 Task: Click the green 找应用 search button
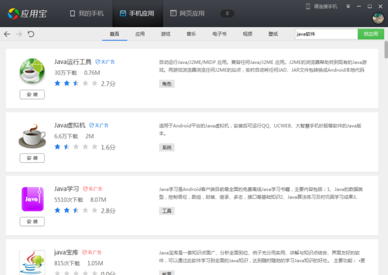click(371, 34)
